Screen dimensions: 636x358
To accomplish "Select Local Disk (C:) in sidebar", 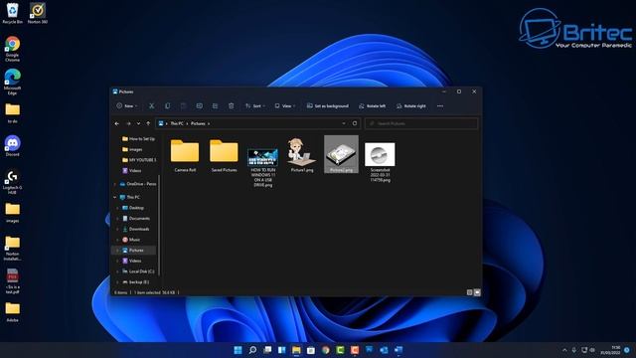I will click(138, 271).
